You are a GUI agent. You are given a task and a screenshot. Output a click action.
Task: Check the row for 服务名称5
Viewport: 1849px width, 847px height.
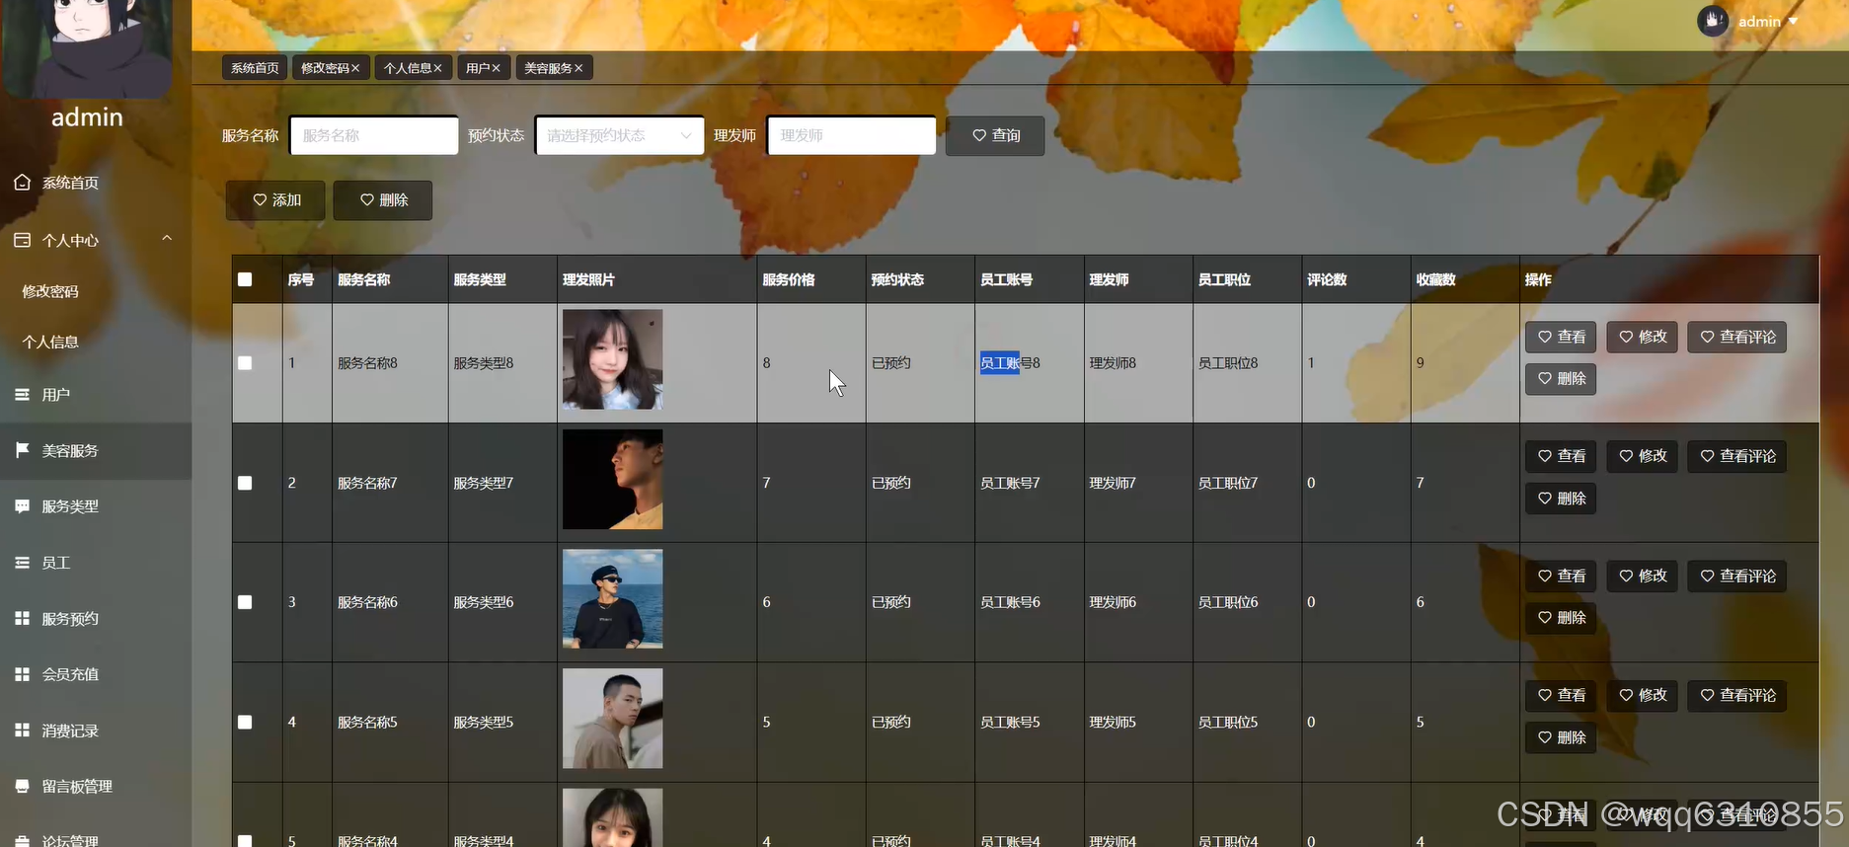point(245,722)
